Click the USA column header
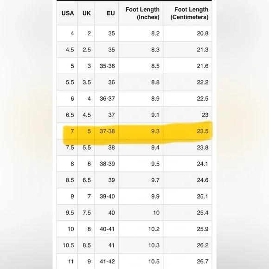 tap(68, 13)
